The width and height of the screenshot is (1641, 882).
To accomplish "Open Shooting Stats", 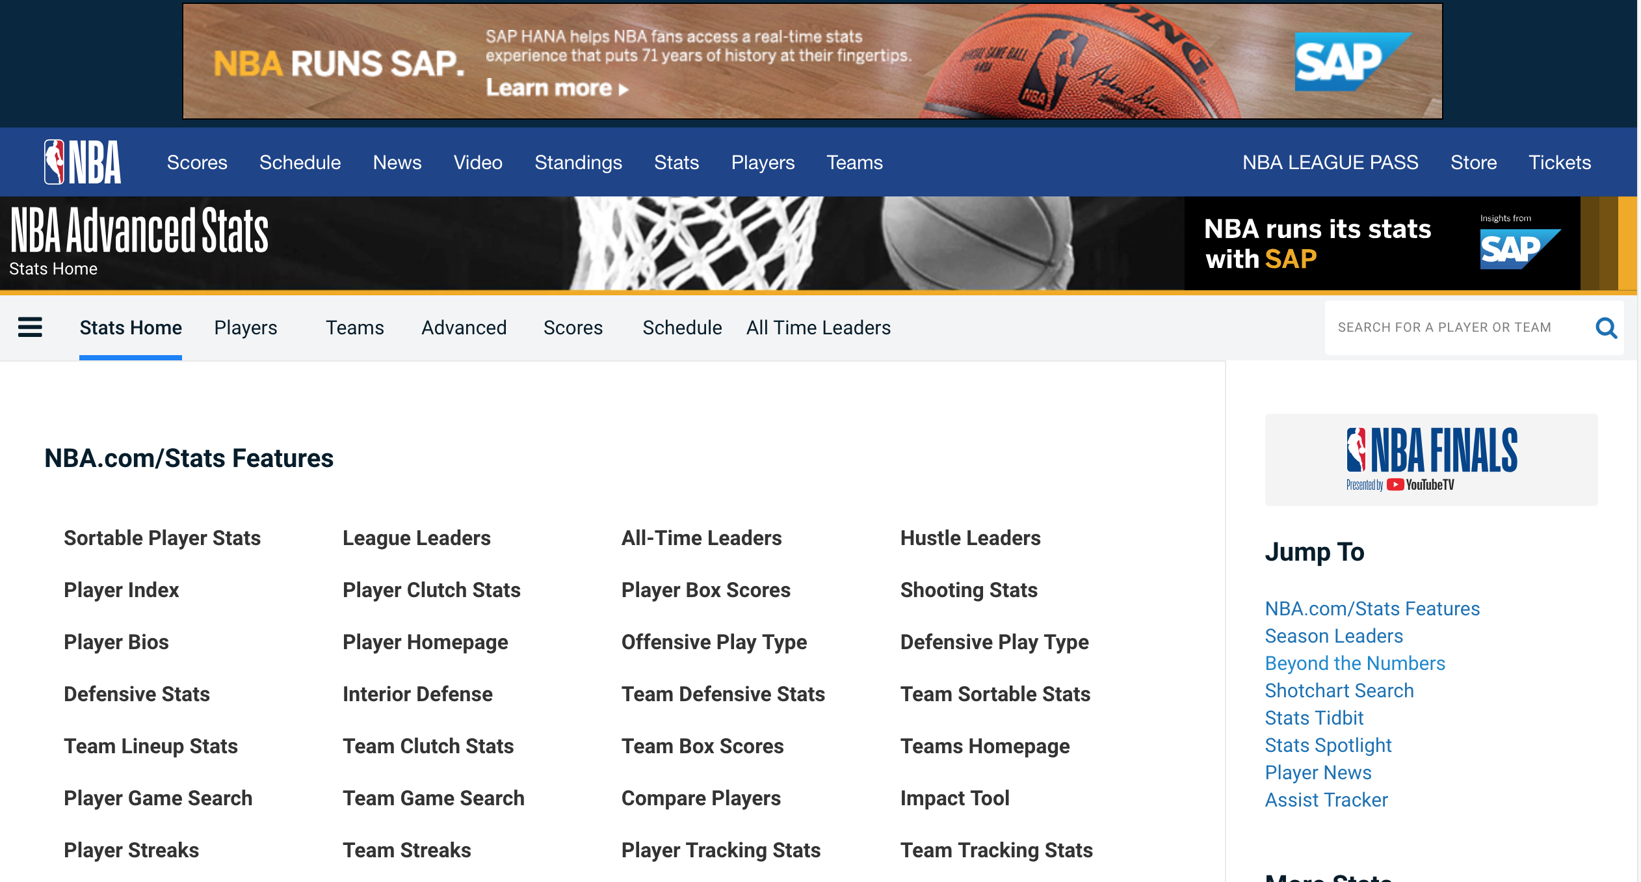I will (x=969, y=590).
